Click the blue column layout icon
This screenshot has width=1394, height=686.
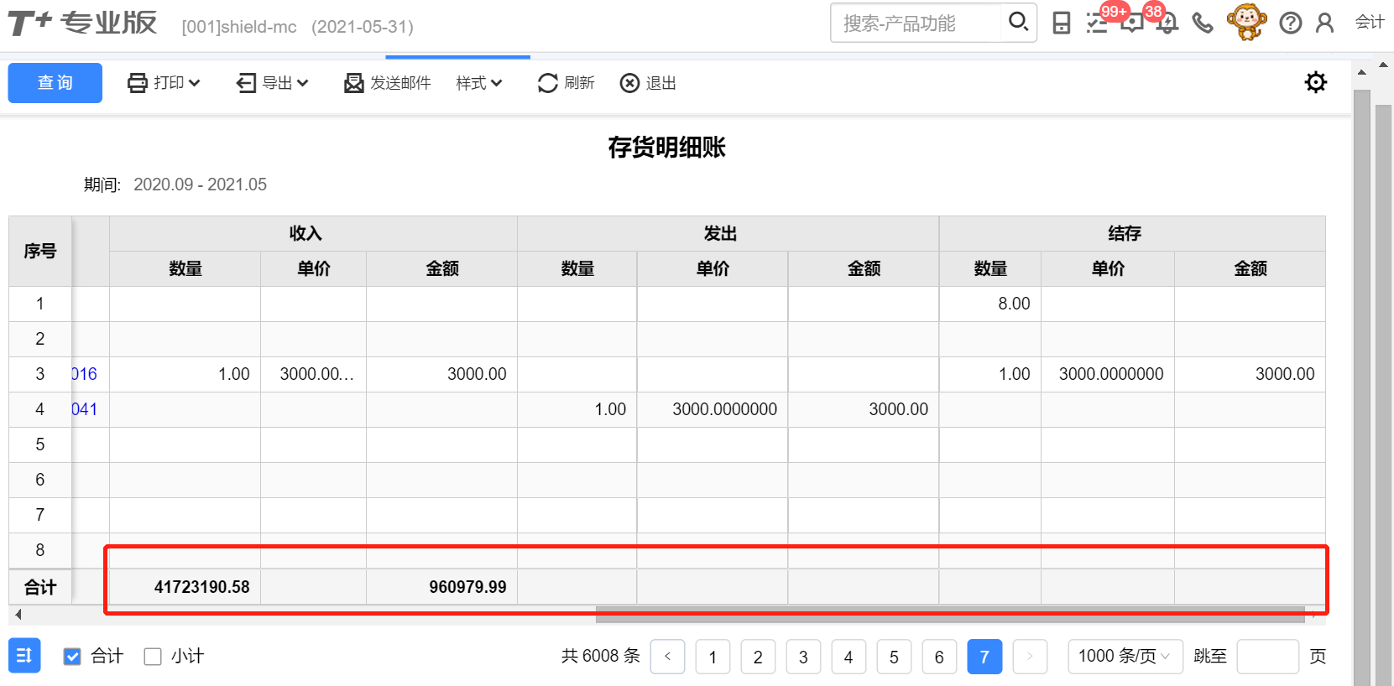coord(24,656)
